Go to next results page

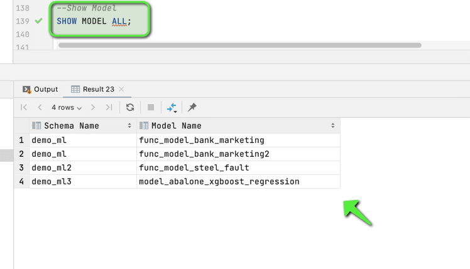click(x=93, y=107)
